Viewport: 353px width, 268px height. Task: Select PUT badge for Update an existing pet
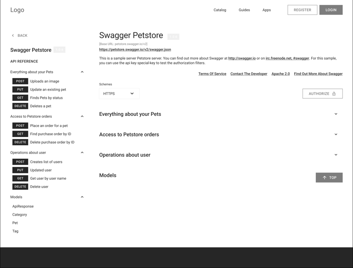(20, 89)
